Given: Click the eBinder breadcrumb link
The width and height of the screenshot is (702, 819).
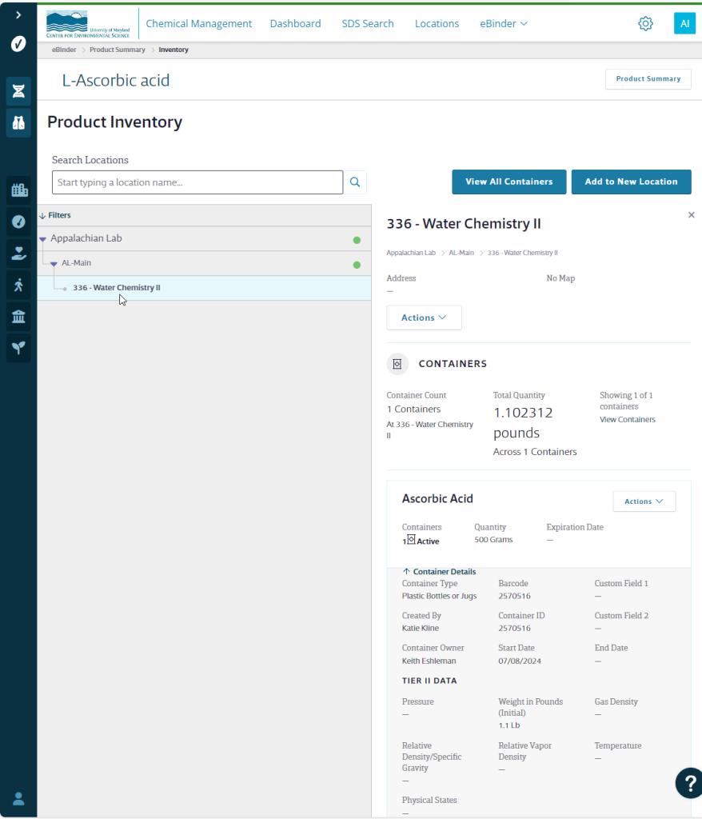Looking at the screenshot, I should pos(64,50).
